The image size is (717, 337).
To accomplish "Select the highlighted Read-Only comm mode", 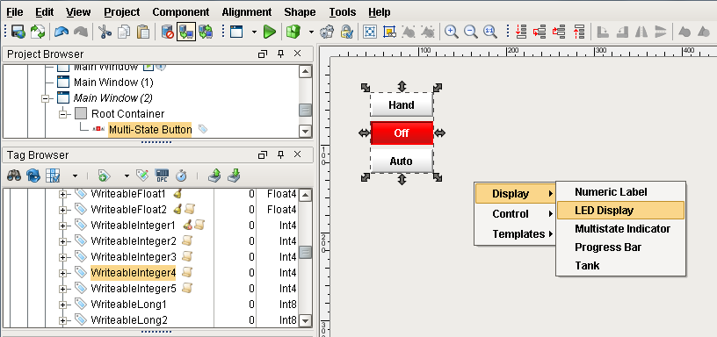I will (186, 32).
